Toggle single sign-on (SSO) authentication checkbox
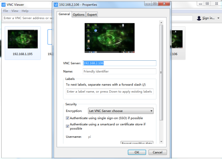222x159 pixels. [67, 118]
